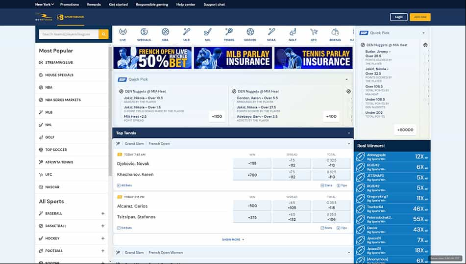
Task: Bet Tsitsipas to win at +375
Action: [x=252, y=217]
